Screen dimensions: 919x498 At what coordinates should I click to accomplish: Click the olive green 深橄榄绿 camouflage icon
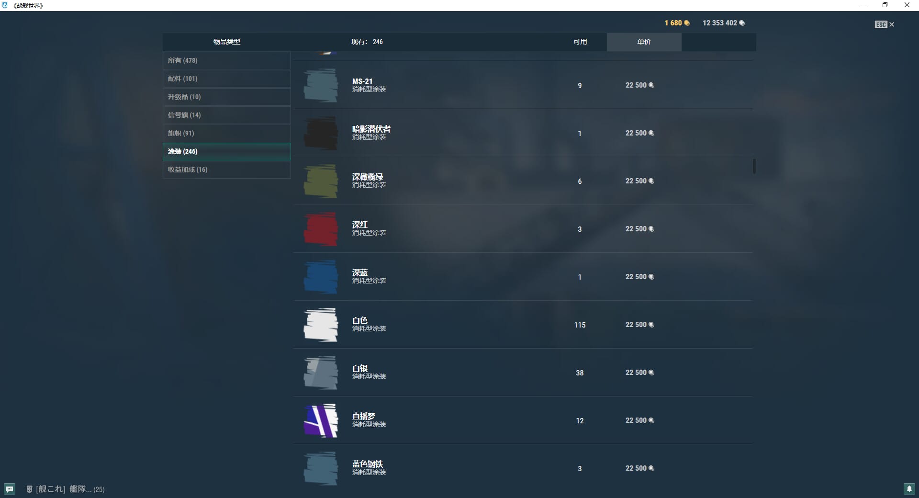pos(321,181)
